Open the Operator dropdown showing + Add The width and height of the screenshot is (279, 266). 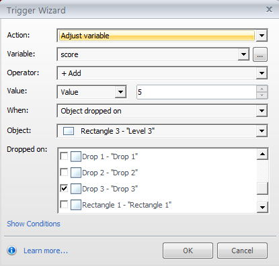[x=162, y=73]
